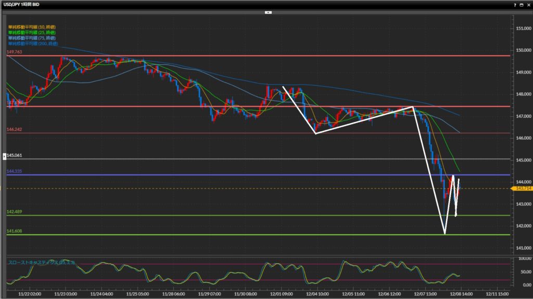
Task: Maximize the USD/JPY chart window
Action: (521, 5)
